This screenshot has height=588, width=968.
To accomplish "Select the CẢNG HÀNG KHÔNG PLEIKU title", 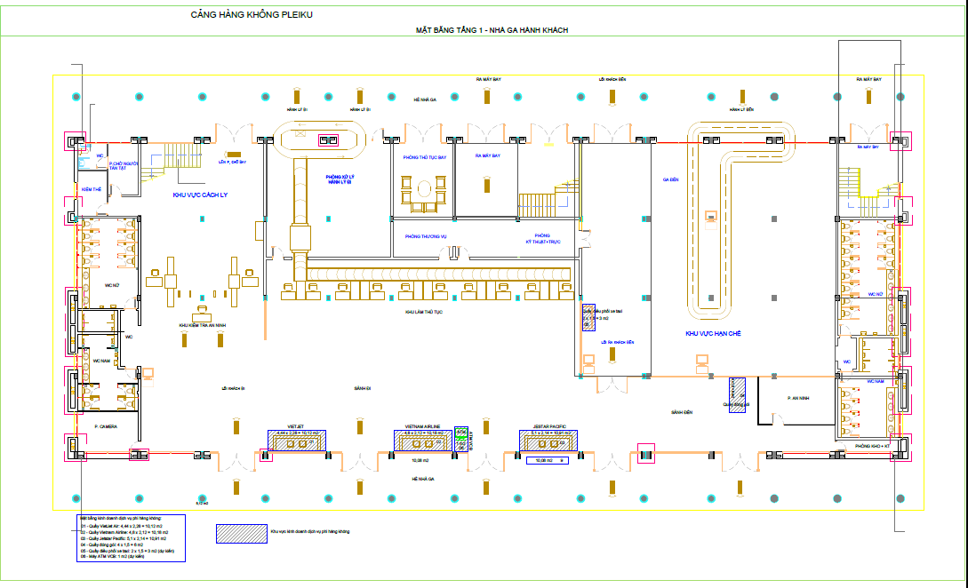I will tap(252, 15).
